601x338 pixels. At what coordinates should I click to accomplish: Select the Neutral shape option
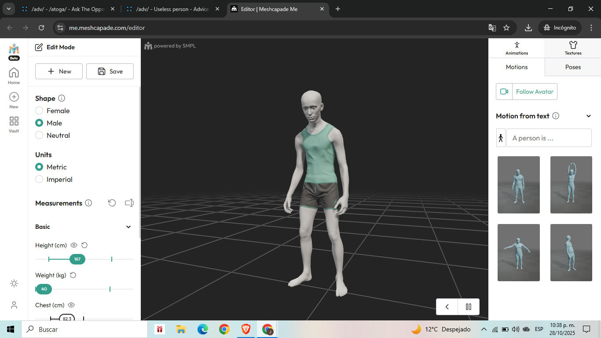pos(39,136)
